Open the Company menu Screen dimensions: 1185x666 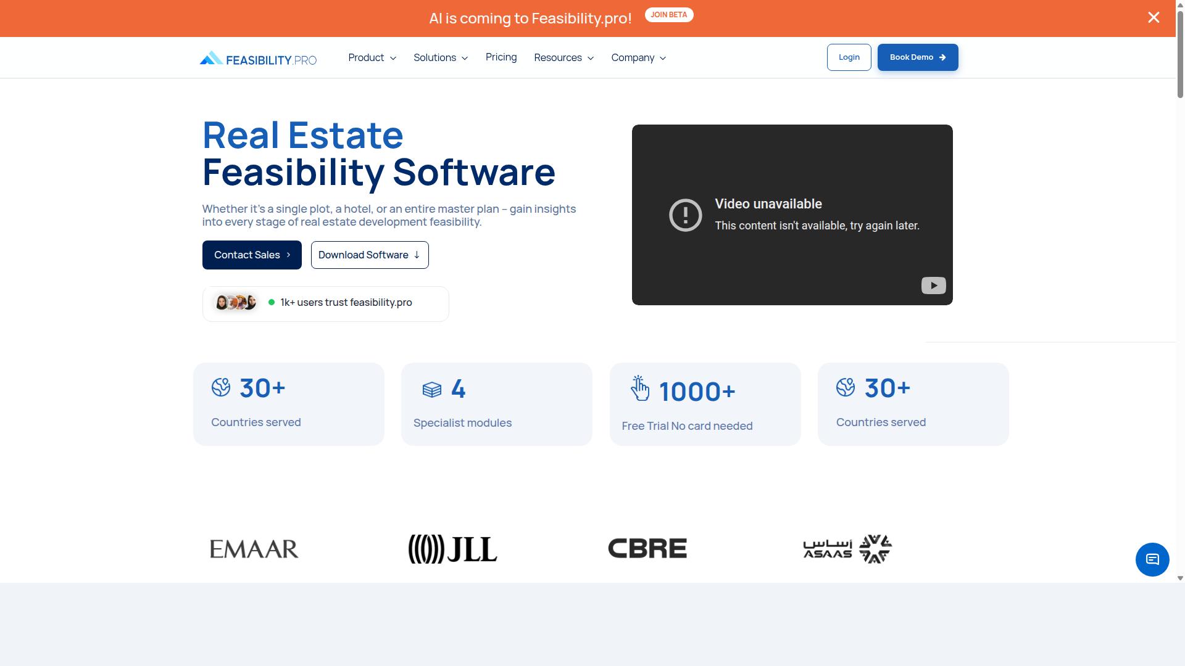pos(639,57)
